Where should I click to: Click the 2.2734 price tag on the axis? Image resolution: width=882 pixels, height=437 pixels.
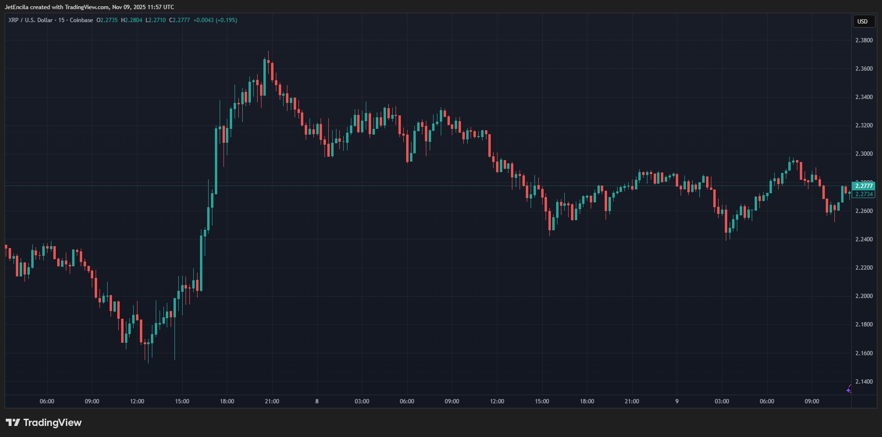864,194
